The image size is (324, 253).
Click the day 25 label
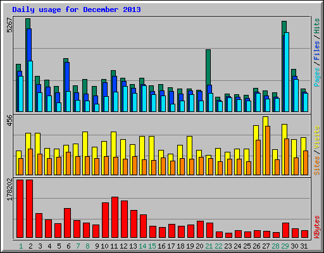tap(247, 246)
